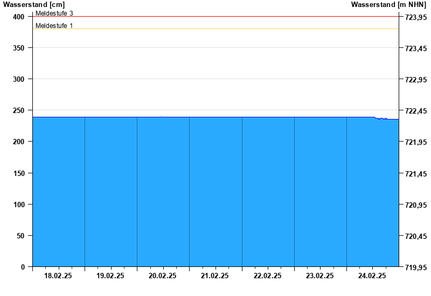431x296 pixels.
Task: Choose the 21.02.25 date label
Action: [x=215, y=276]
